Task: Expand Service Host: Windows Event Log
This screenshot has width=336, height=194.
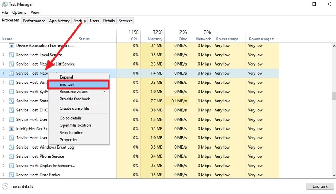Action: point(4,147)
